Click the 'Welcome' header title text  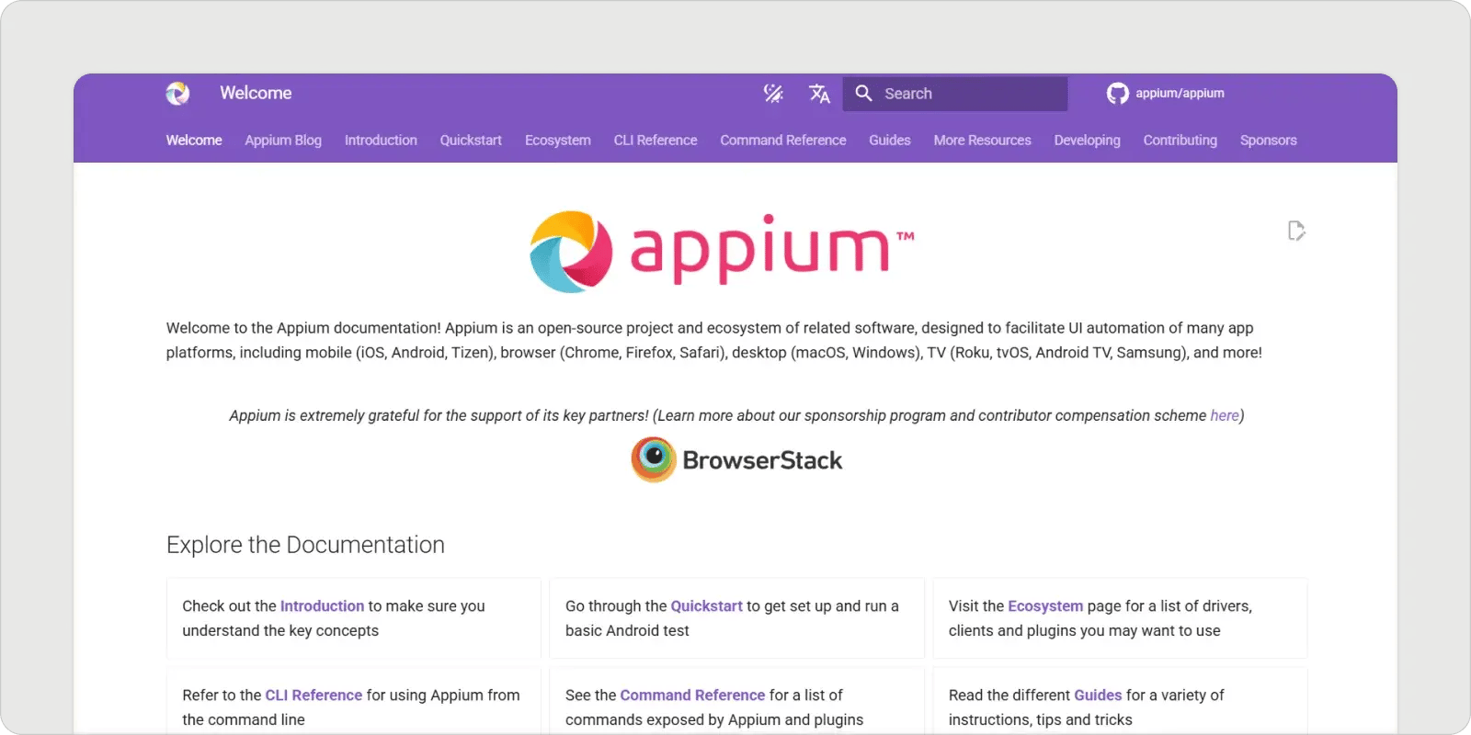coord(256,93)
